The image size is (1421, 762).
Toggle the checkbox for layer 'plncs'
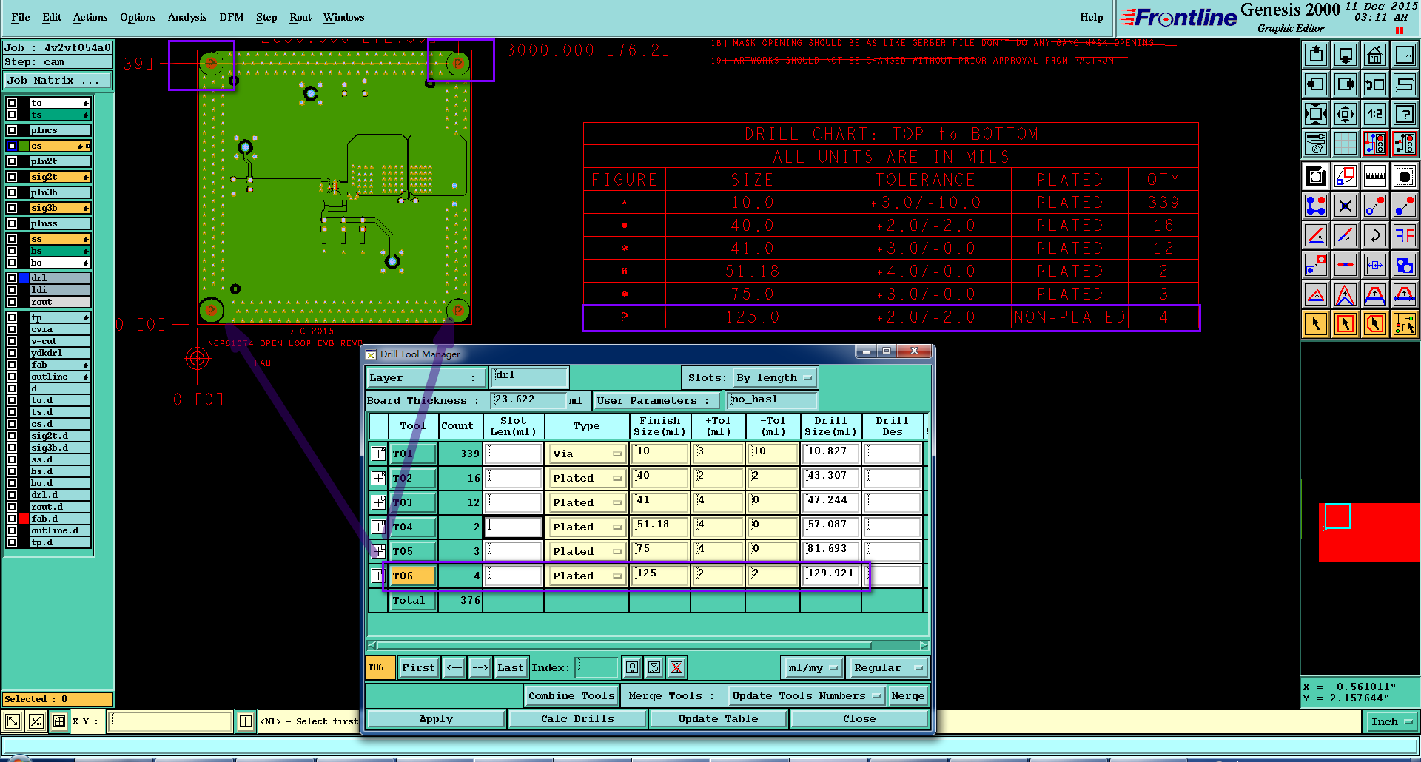click(12, 130)
